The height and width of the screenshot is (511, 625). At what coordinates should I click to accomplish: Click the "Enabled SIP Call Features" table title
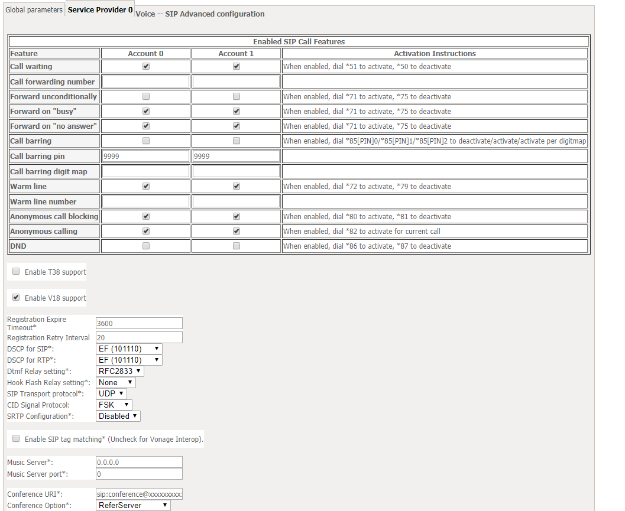(x=299, y=41)
